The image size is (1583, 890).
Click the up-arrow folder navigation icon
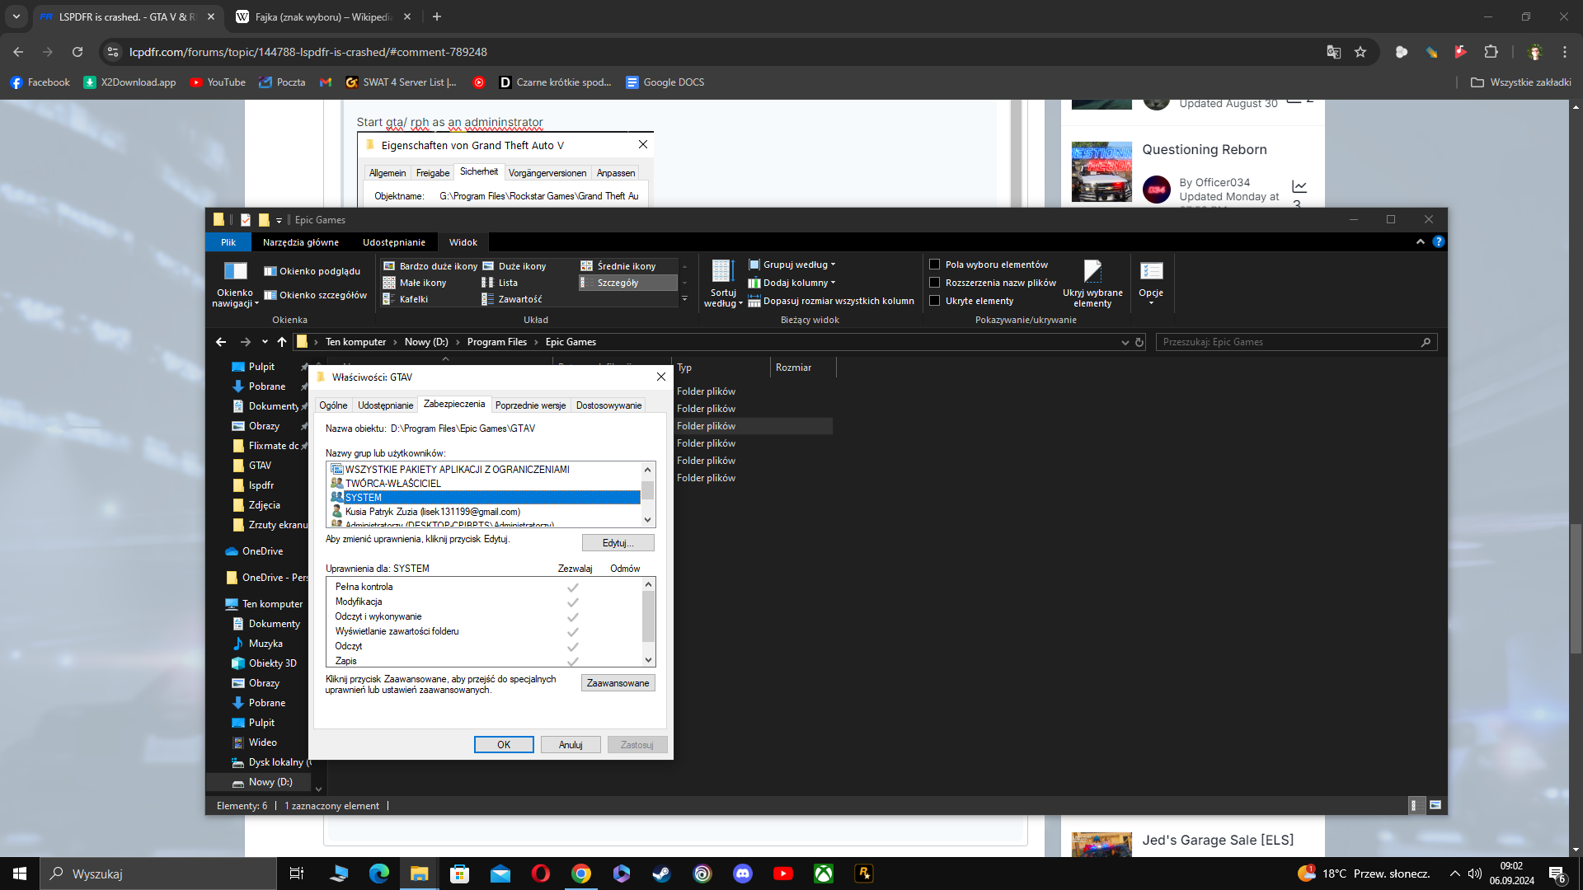(x=282, y=342)
